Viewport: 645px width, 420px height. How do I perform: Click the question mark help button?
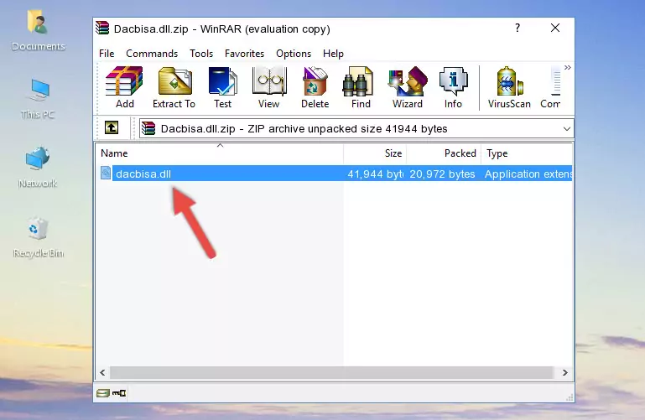point(518,28)
